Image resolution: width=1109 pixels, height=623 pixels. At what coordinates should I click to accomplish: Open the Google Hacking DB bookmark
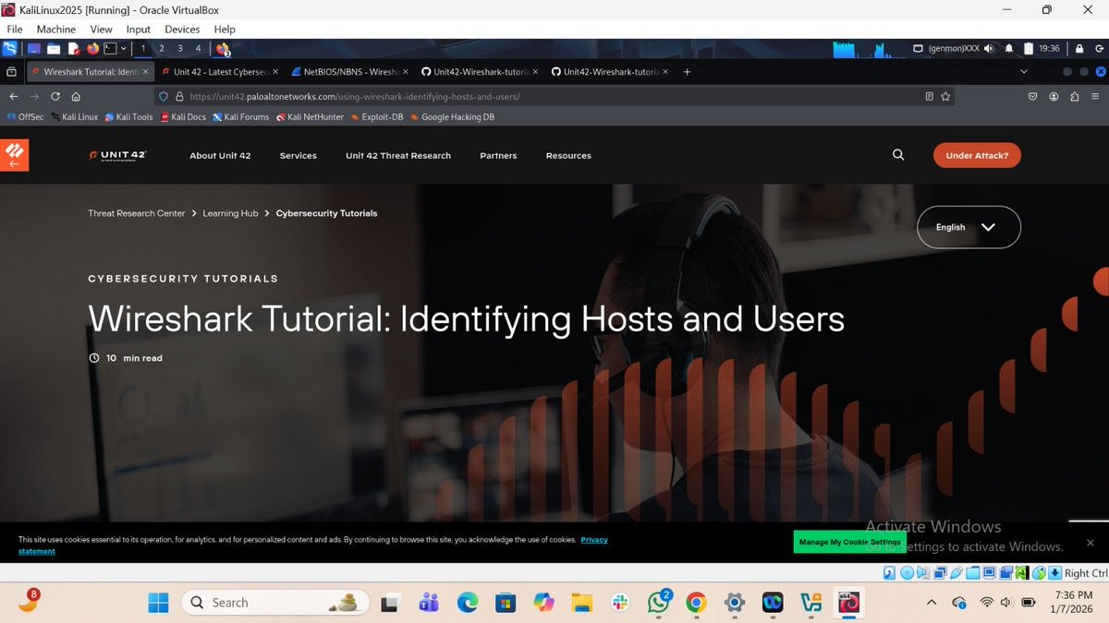click(x=452, y=117)
